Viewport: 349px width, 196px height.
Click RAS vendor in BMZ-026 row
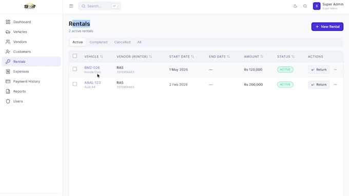coord(120,68)
